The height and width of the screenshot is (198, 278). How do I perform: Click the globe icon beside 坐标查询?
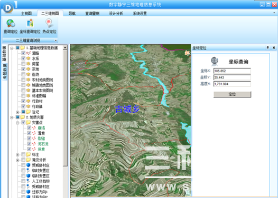coord(215,61)
